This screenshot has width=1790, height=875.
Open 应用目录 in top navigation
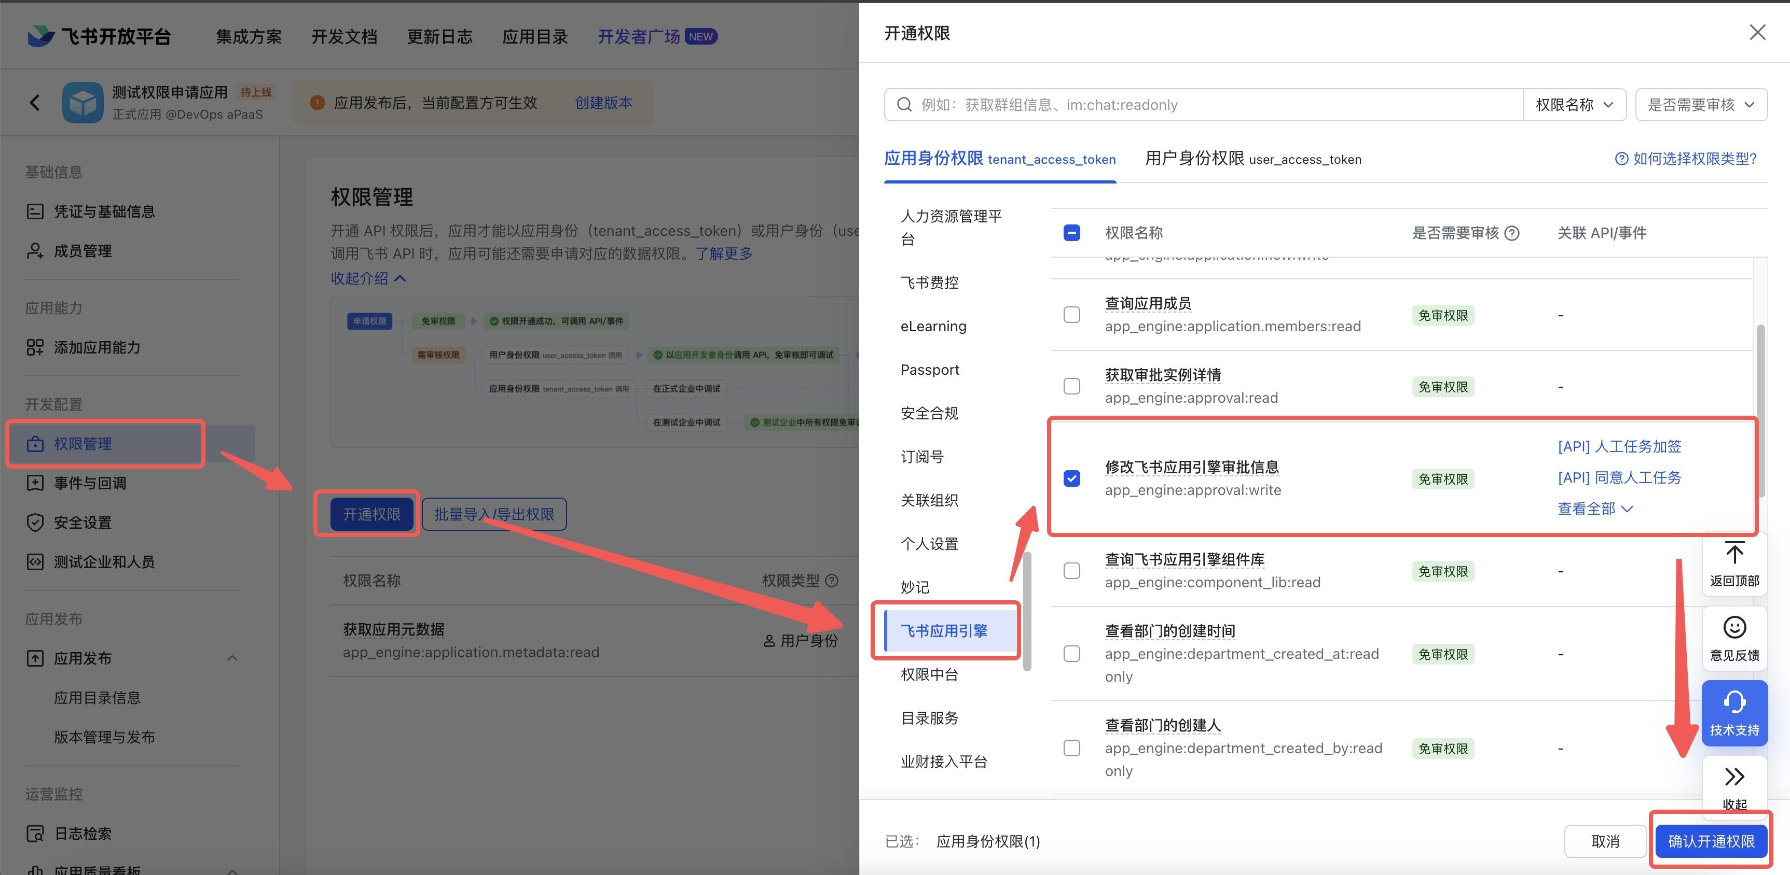tap(535, 37)
